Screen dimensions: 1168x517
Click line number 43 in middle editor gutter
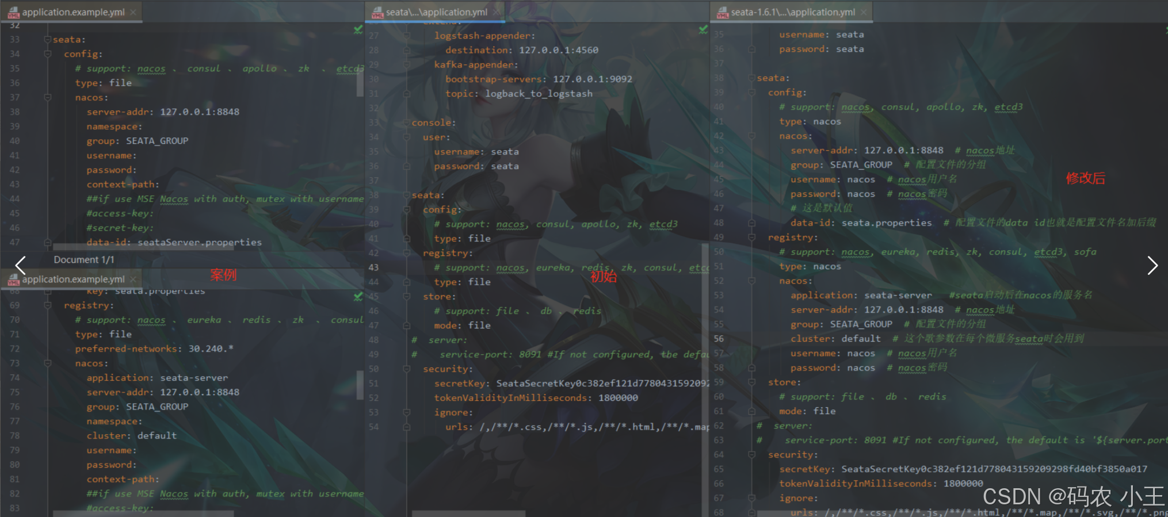374,267
